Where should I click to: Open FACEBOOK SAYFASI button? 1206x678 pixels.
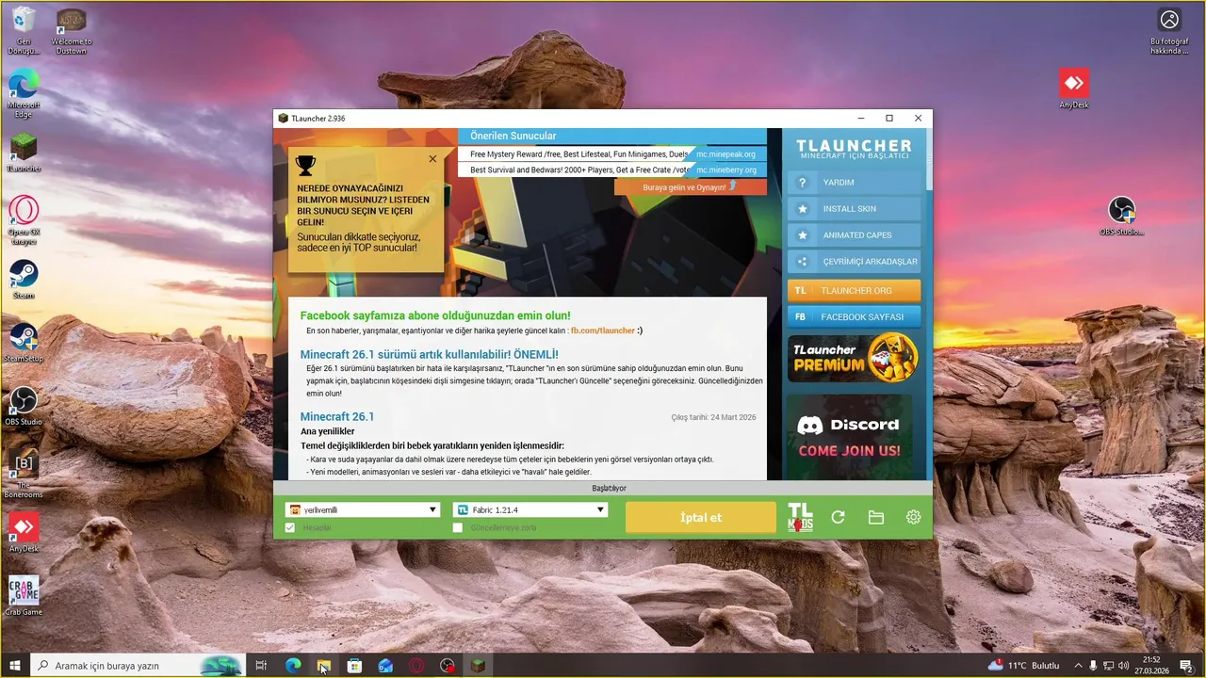[x=854, y=317]
